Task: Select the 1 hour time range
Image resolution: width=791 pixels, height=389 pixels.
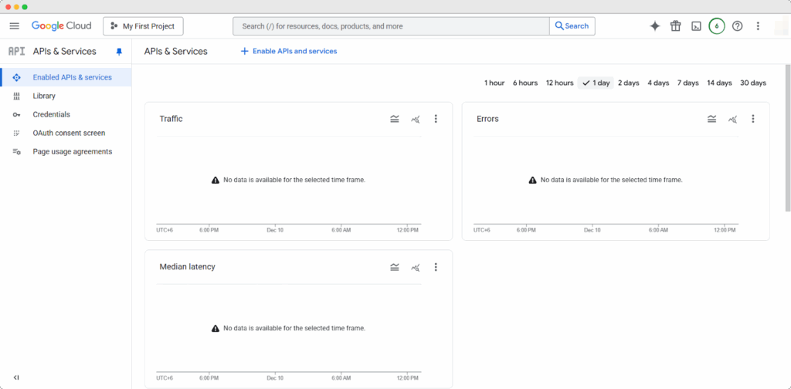Action: pyautogui.click(x=494, y=83)
